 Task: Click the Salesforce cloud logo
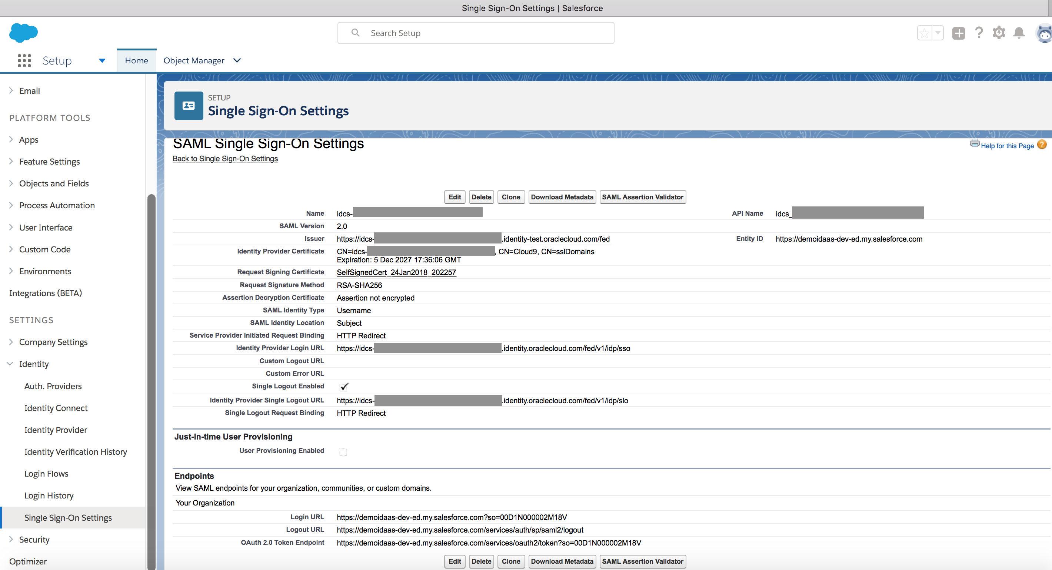click(x=23, y=33)
